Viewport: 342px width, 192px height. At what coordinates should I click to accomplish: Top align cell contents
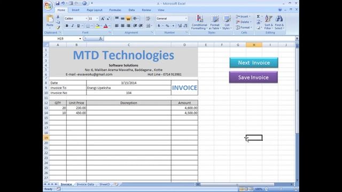tap(117, 19)
